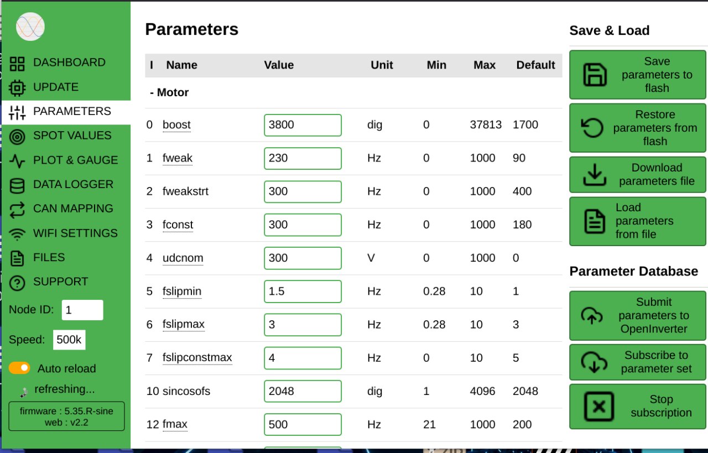This screenshot has width=708, height=453.
Task: Click the Files document icon
Action: (x=18, y=258)
